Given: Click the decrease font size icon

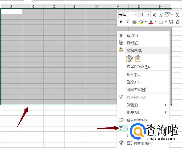Looking at the screenshot, I should click(161, 15).
